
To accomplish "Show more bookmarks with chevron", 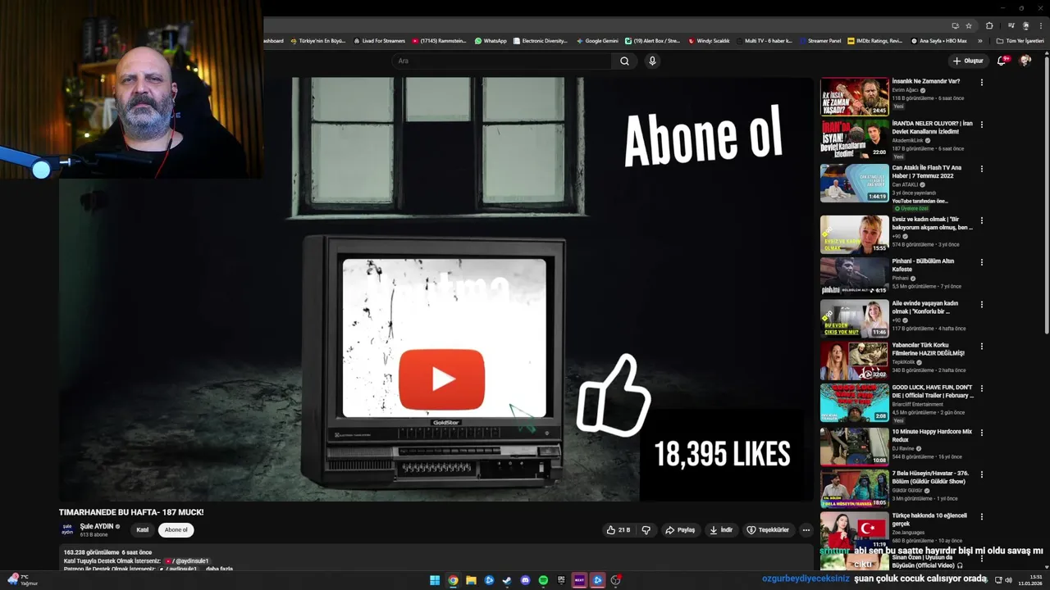I will coord(979,40).
